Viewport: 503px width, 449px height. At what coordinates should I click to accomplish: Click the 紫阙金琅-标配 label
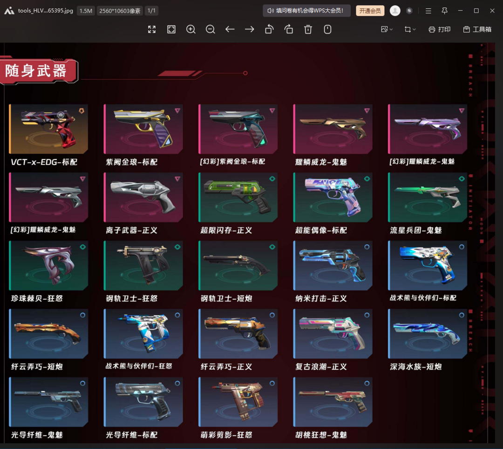click(131, 162)
